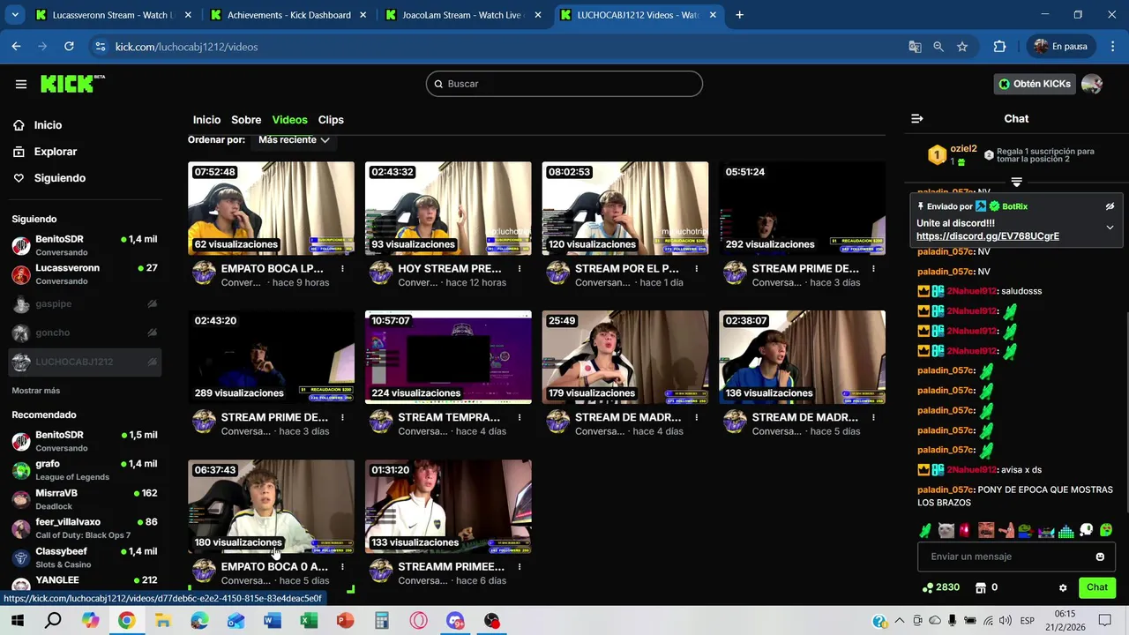The height and width of the screenshot is (635, 1129).
Task: Open recommended channel Classybeef
Action: tap(85, 557)
